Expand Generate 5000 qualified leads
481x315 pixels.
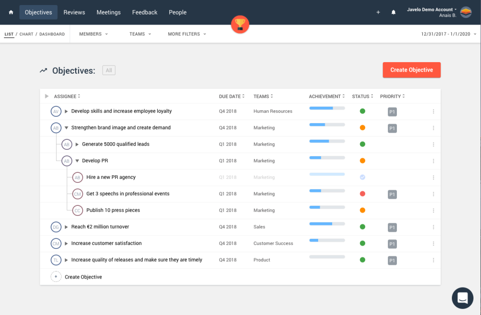tap(77, 144)
